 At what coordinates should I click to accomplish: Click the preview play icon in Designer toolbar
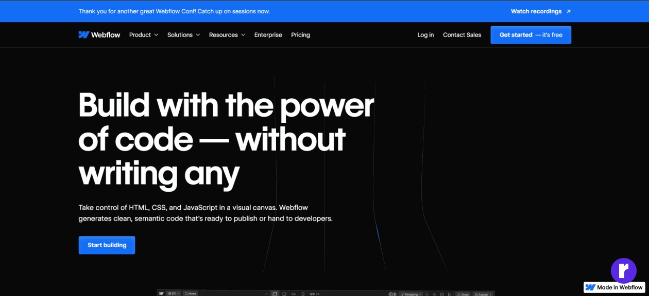[450, 294]
